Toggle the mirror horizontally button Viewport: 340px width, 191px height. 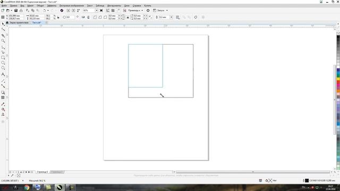click(83, 17)
